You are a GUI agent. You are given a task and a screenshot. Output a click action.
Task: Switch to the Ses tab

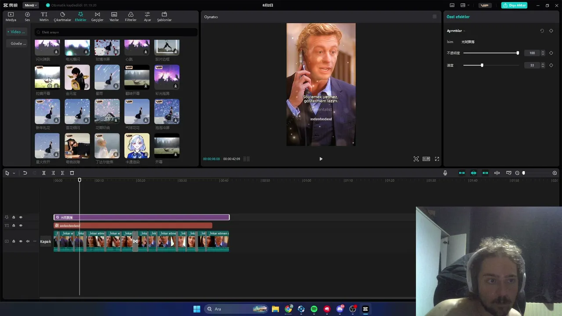[27, 17]
